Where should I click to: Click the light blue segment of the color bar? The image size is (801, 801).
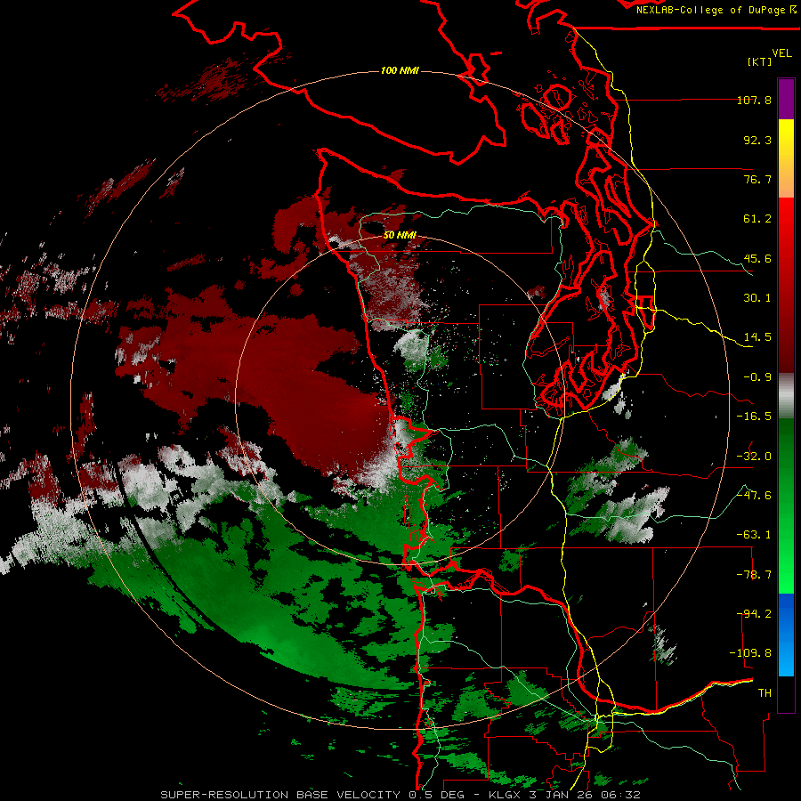(x=786, y=657)
